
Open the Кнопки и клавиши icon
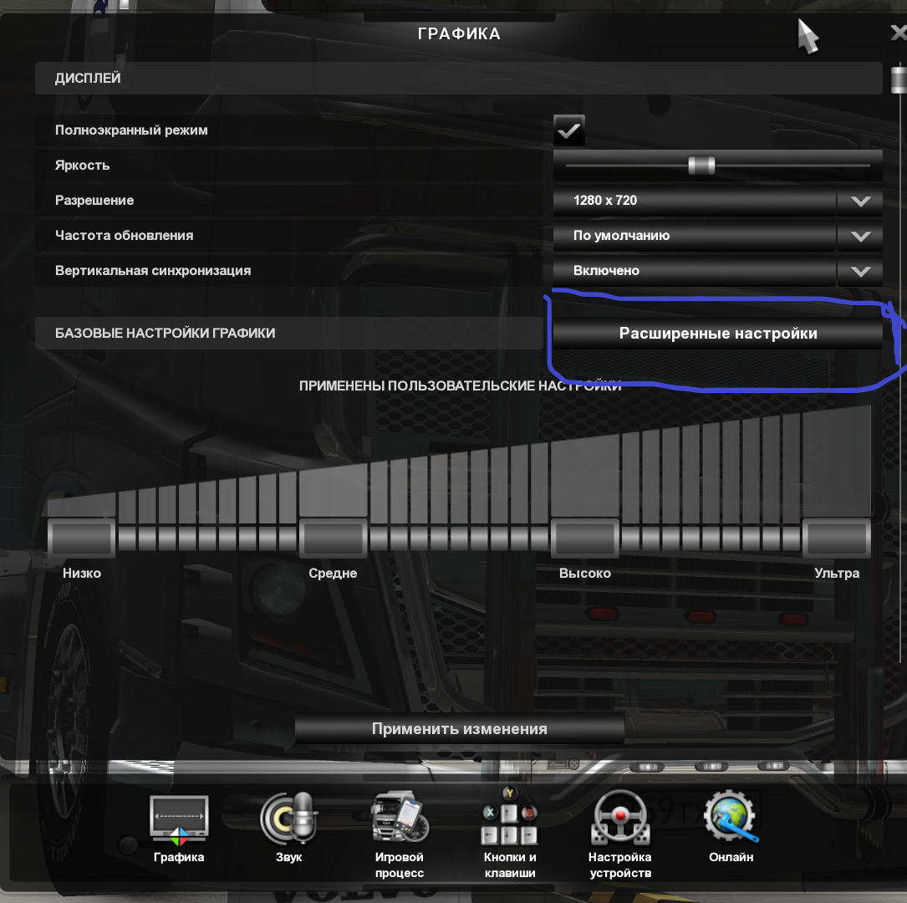coord(510,816)
